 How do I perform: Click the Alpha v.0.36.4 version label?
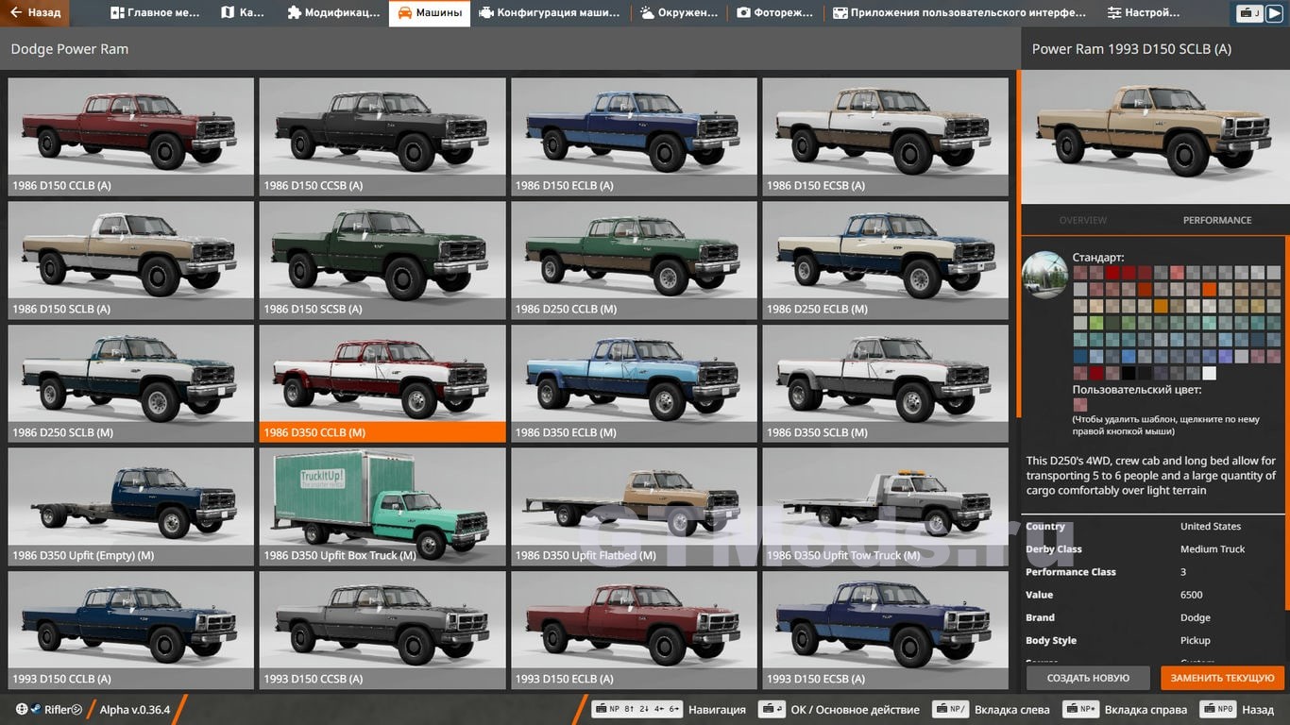pyautogui.click(x=135, y=710)
